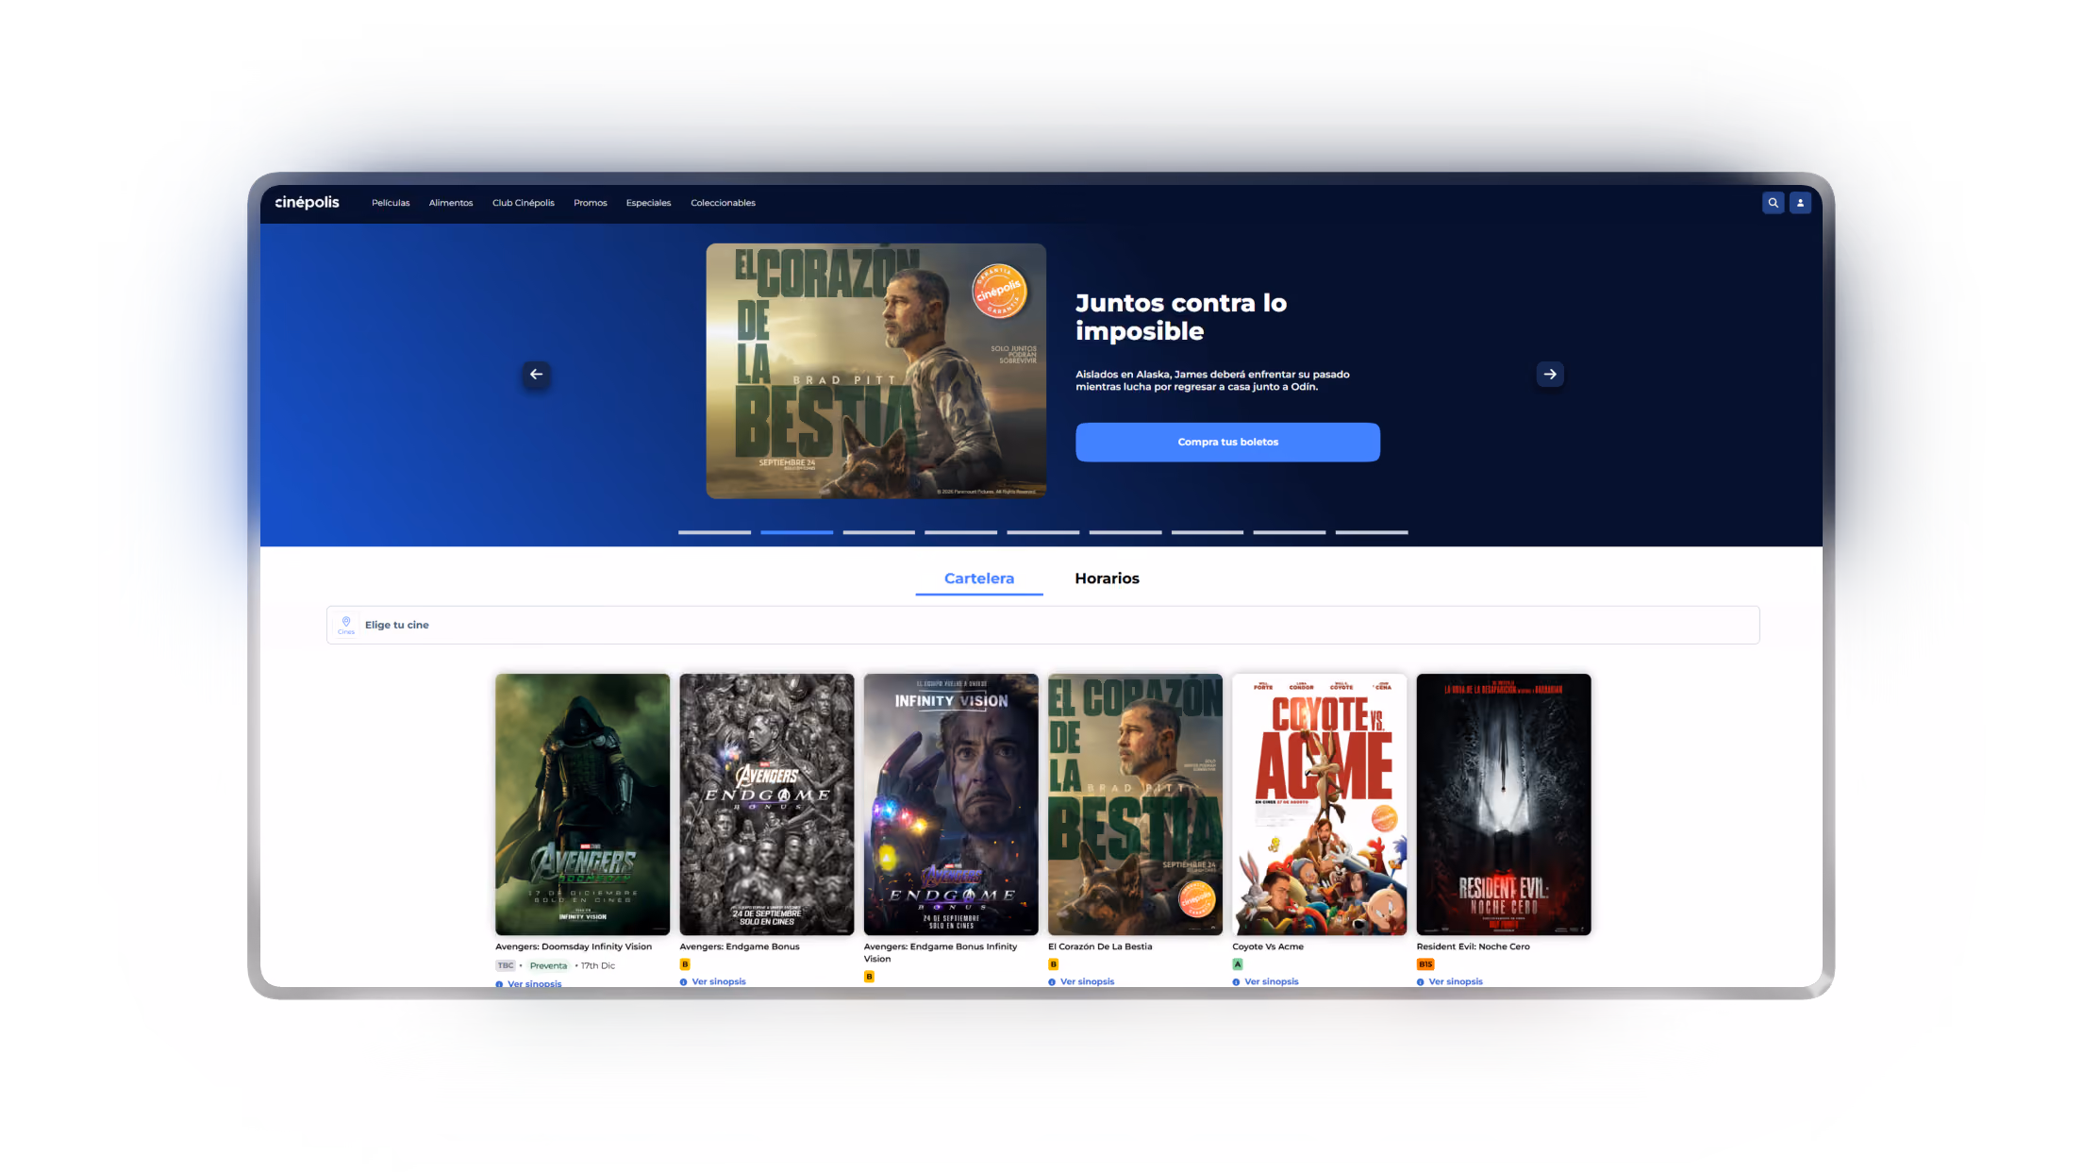The image size is (2083, 1172).
Task: Open the user account icon
Action: (x=1800, y=203)
